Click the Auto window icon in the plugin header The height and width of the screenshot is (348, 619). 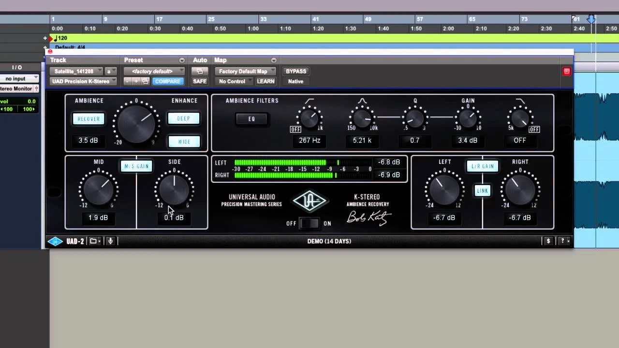(x=199, y=71)
